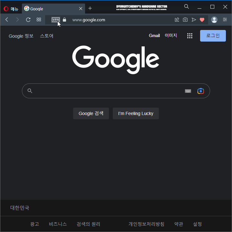Screen dimensions: 232x232
Task: Open the on-screen keyboard input tool
Action: pos(188,91)
